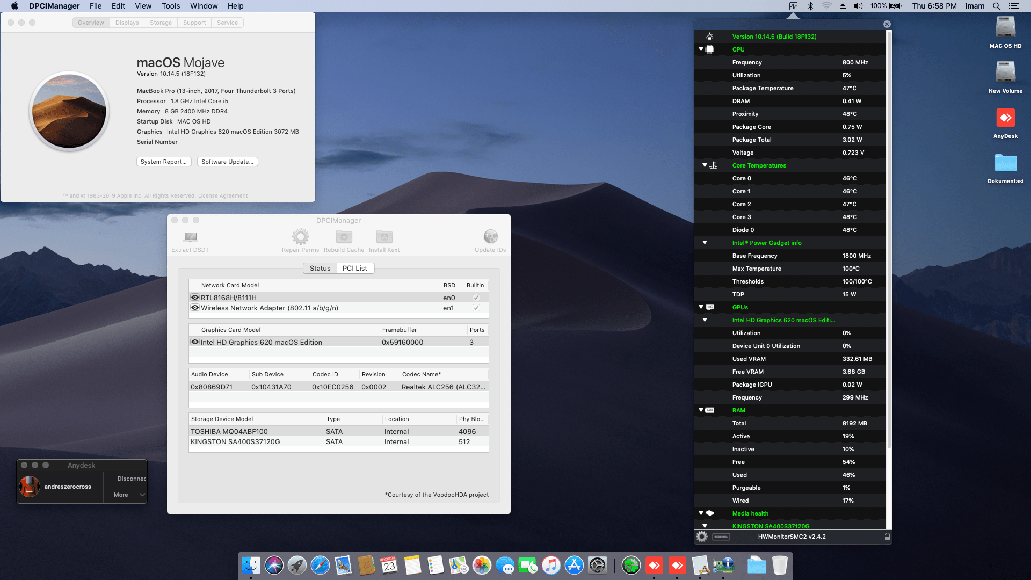Collapse the RAM section in HWMonitorSMC2
The width and height of the screenshot is (1031, 580).
[x=701, y=410]
